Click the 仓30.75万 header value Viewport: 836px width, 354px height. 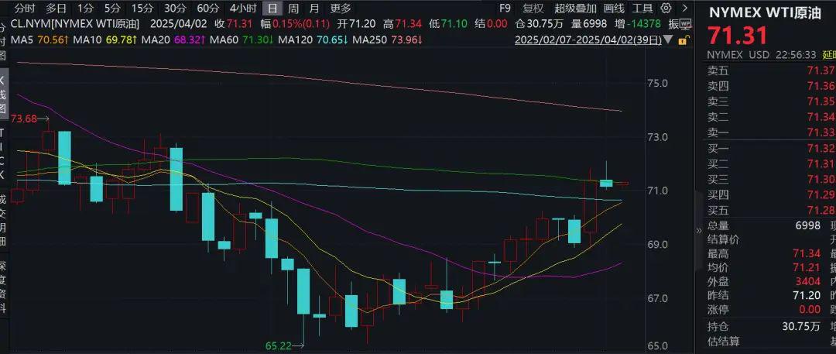(x=540, y=24)
